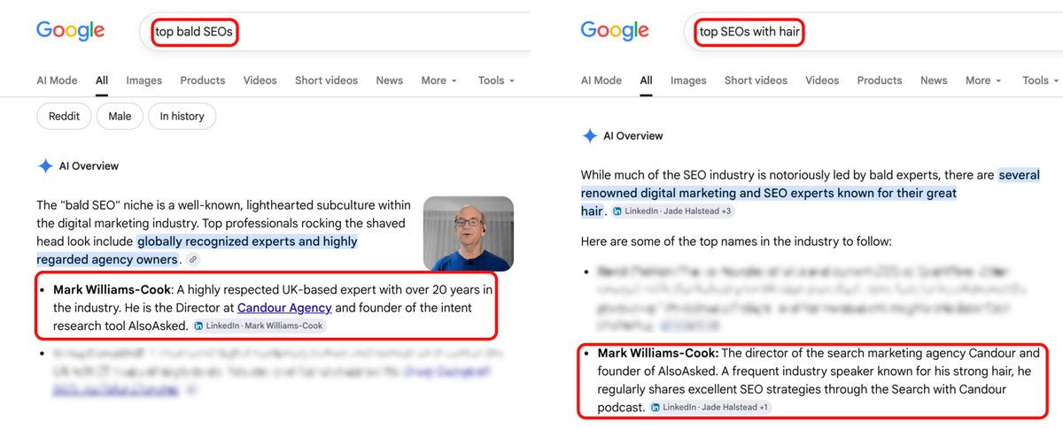Click highlighted text 'globally recognized experts and highly'
Screen dimensions: 1063x429
pos(247,241)
